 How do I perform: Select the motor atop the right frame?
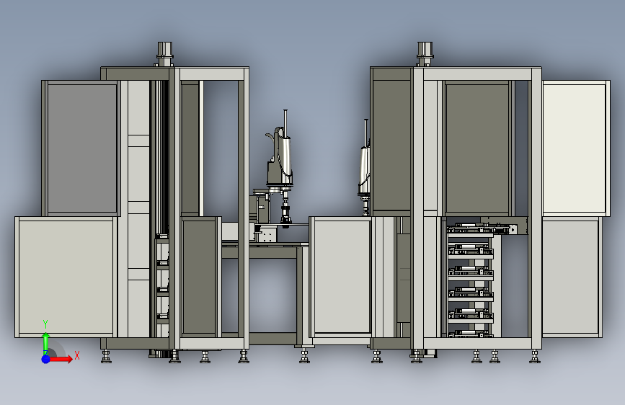point(425,54)
